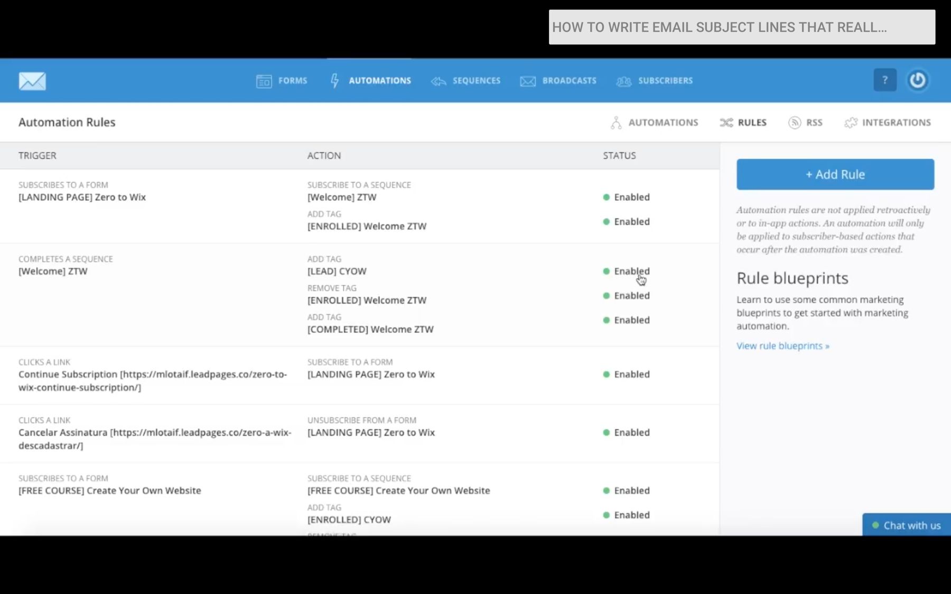Select Continue Subscription link trigger
This screenshot has height=594, width=951.
[153, 381]
